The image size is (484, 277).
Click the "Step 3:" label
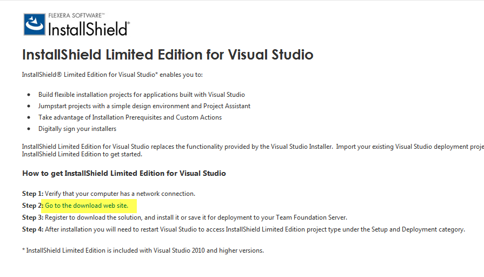[32, 217]
